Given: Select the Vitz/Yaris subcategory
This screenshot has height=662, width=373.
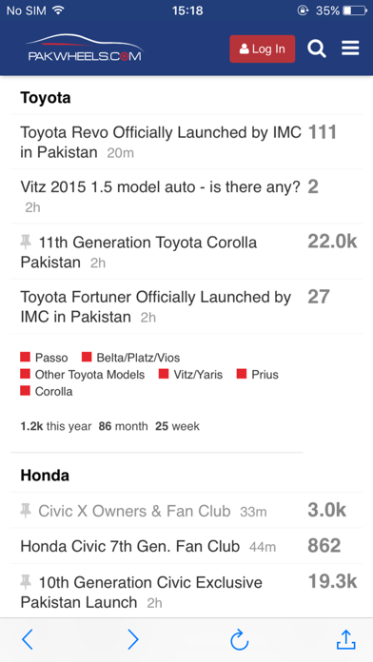Looking at the screenshot, I should (x=191, y=375).
